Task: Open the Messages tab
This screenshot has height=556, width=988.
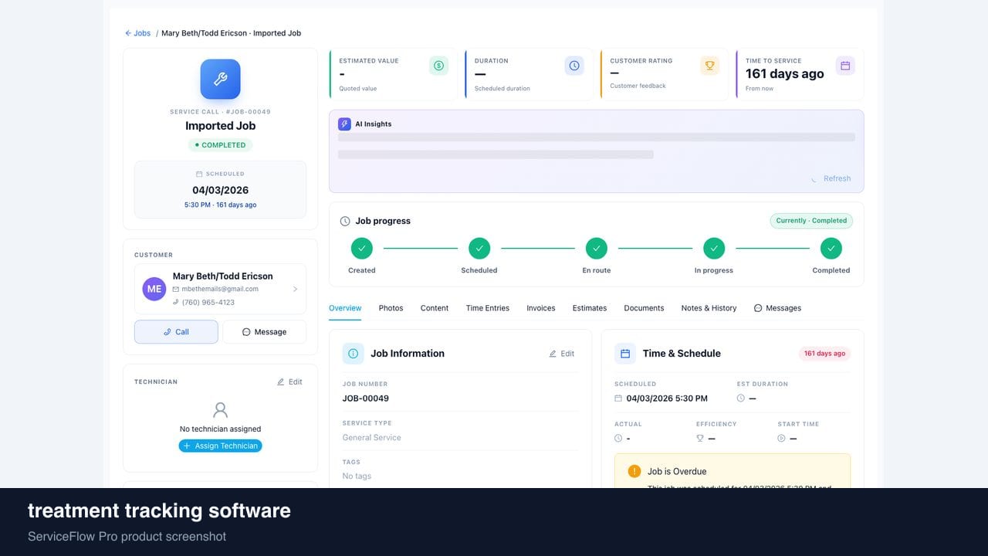Action: click(777, 308)
